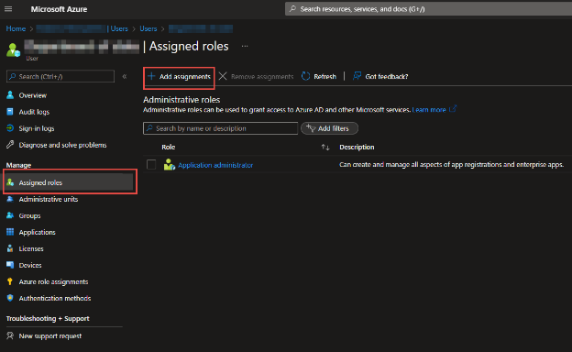Open Administrative units
Image resolution: width=572 pixels, height=352 pixels.
tap(49, 199)
